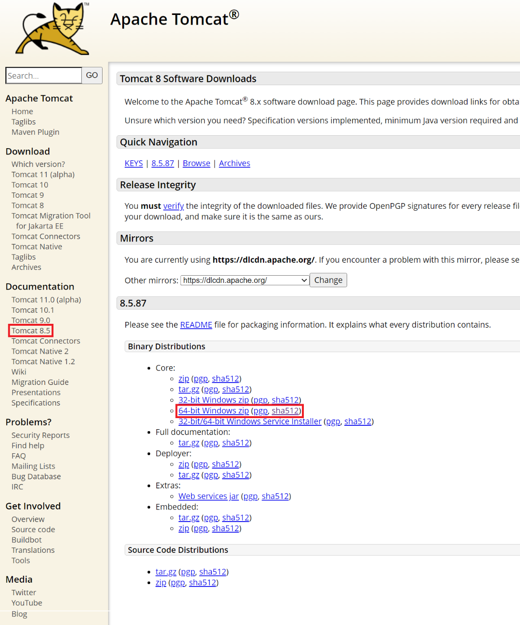The height and width of the screenshot is (625, 520).
Task: Open the Presentations link
Action: [x=36, y=393]
